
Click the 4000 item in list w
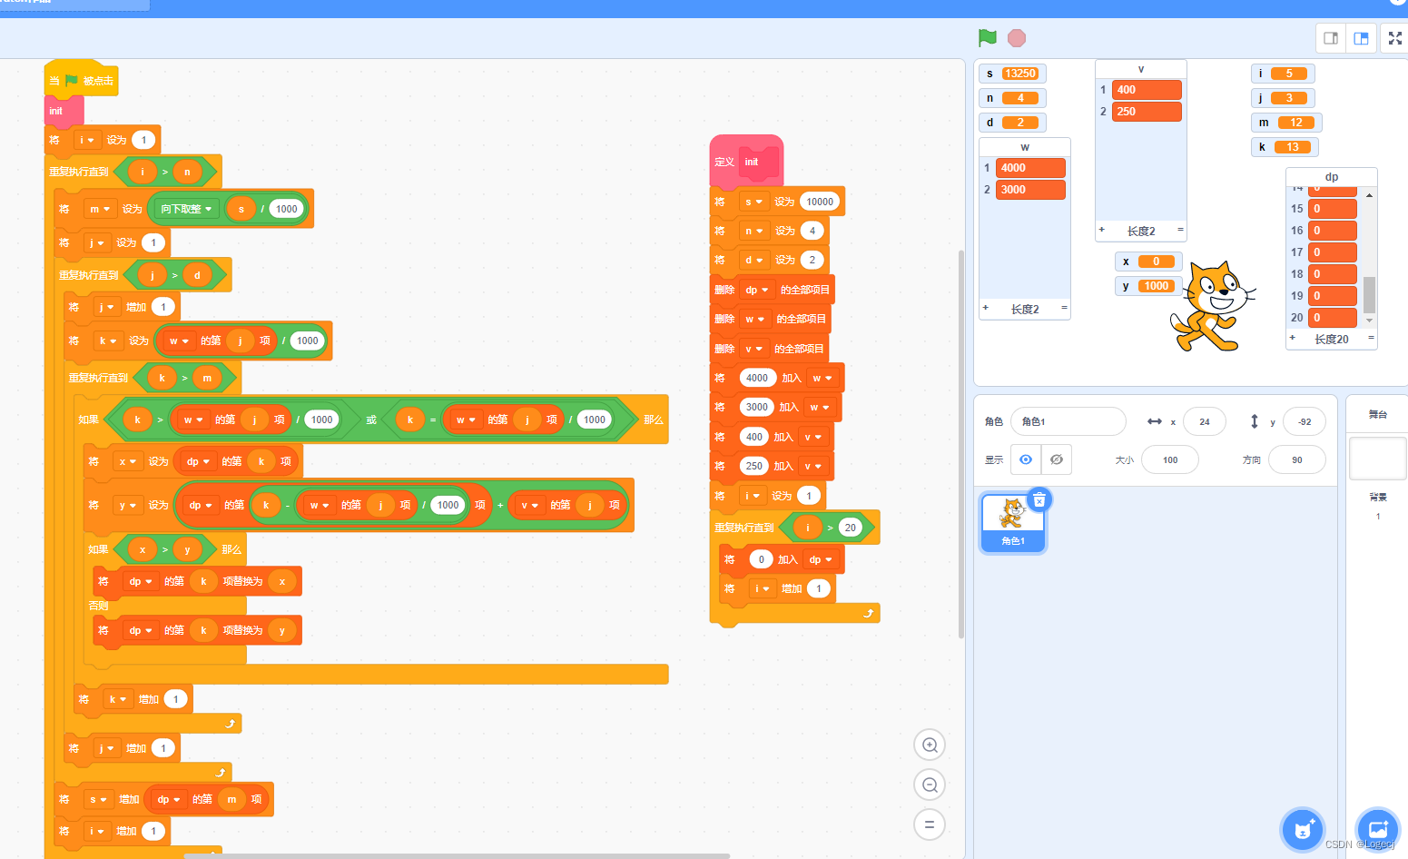pos(1030,168)
